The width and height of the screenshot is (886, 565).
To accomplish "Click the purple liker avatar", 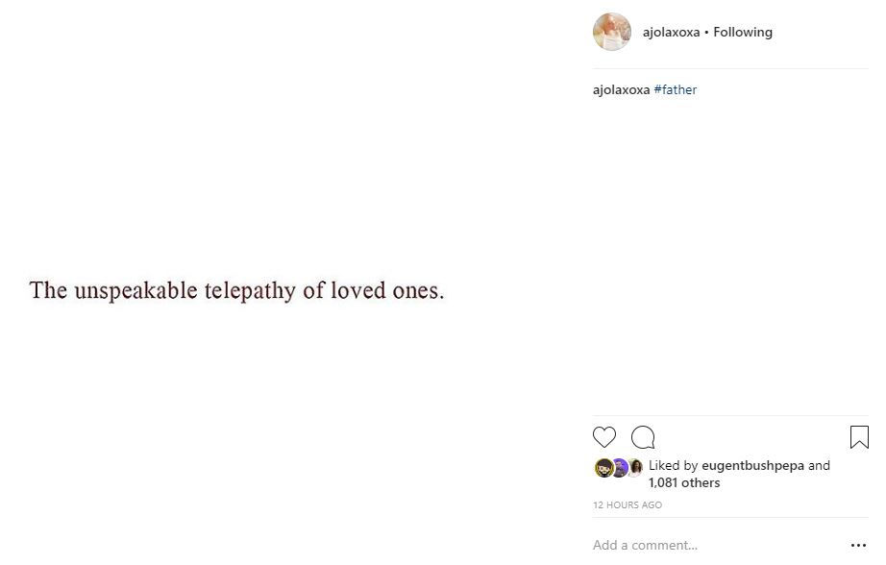I will click(x=620, y=468).
